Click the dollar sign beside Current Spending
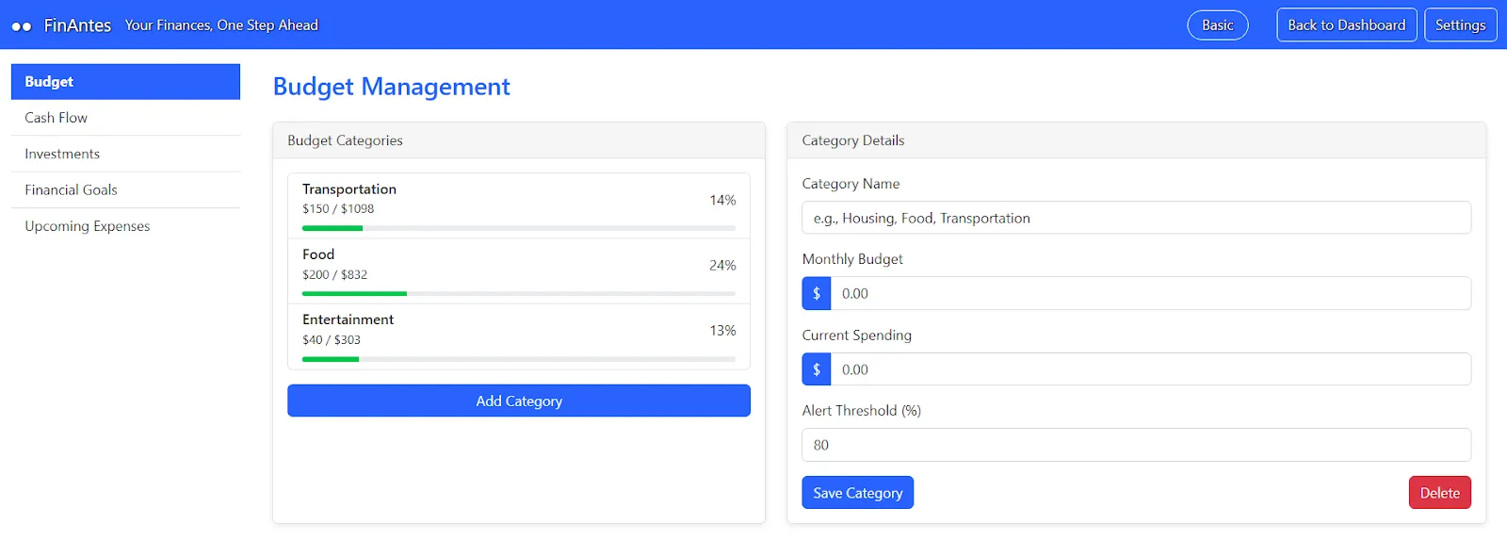This screenshot has height=556, width=1507. pyautogui.click(x=817, y=369)
